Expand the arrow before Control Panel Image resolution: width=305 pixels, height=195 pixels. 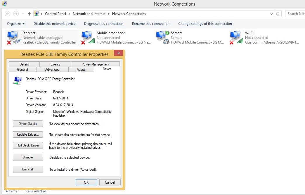(41, 14)
